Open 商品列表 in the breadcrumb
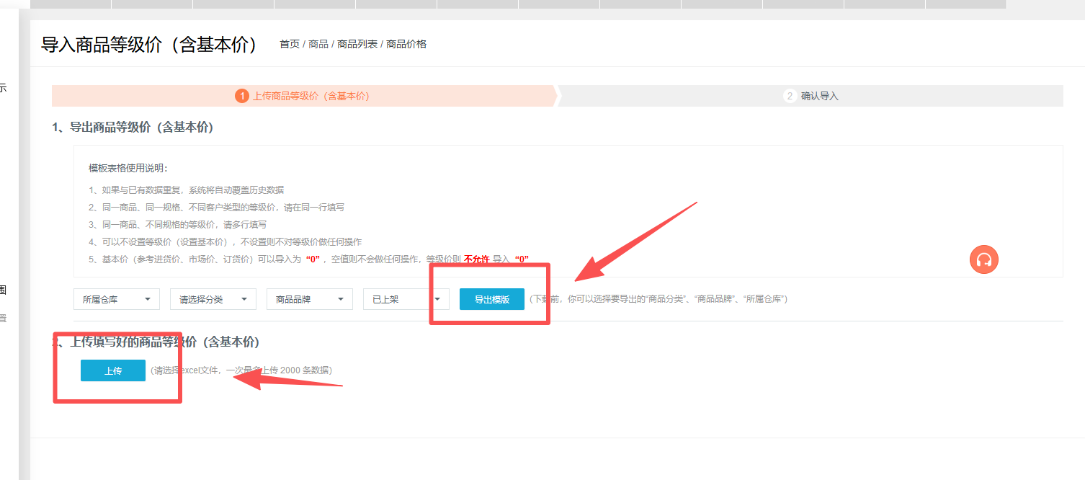This screenshot has height=480, width=1085. coord(357,44)
